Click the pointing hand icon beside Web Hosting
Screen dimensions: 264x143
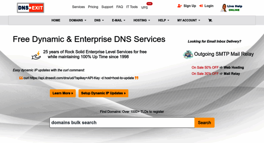[x=221, y=68]
